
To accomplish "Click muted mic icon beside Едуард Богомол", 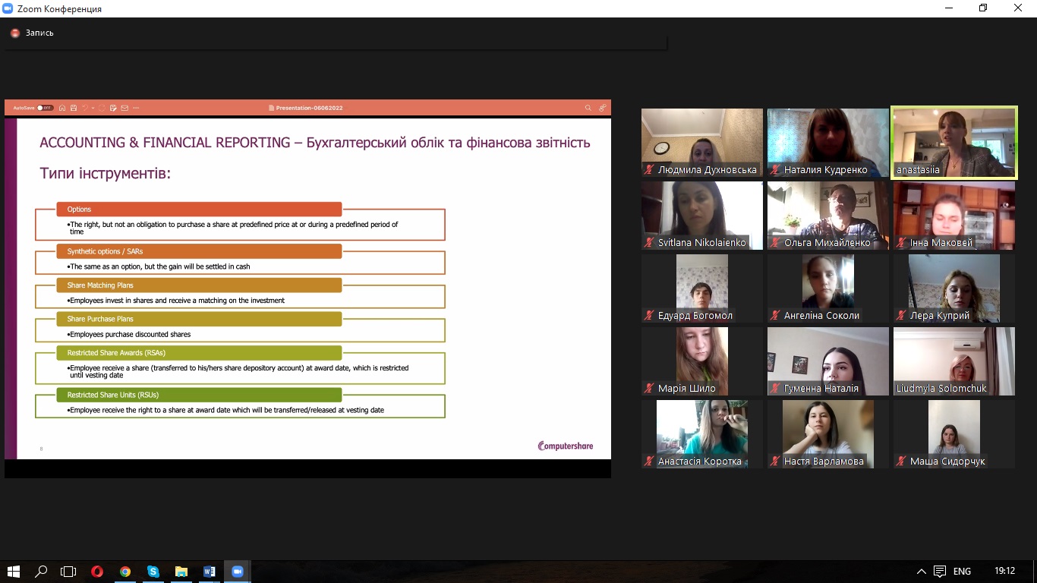I will tap(649, 316).
